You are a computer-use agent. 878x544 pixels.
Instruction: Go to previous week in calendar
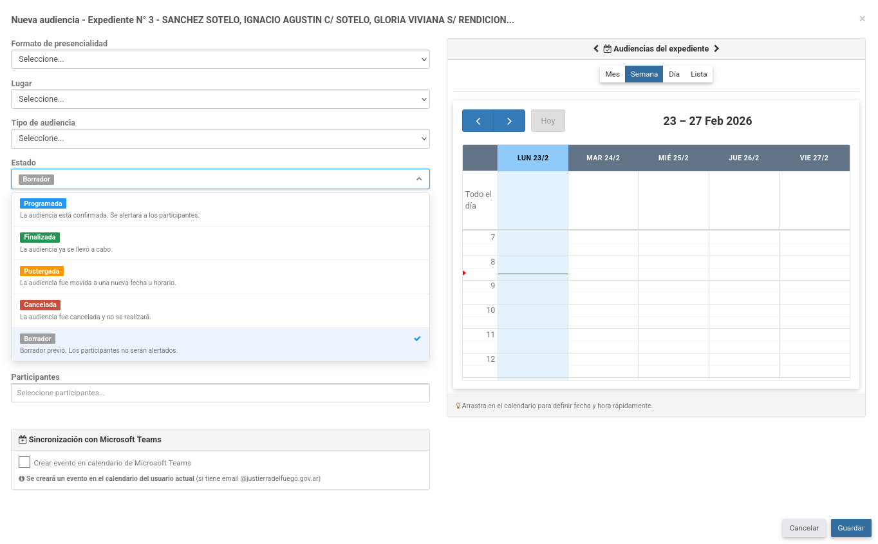click(478, 121)
